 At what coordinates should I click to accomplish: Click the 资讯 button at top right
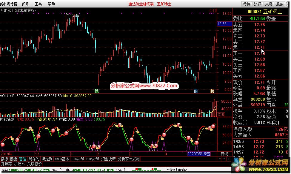pos(258,4)
